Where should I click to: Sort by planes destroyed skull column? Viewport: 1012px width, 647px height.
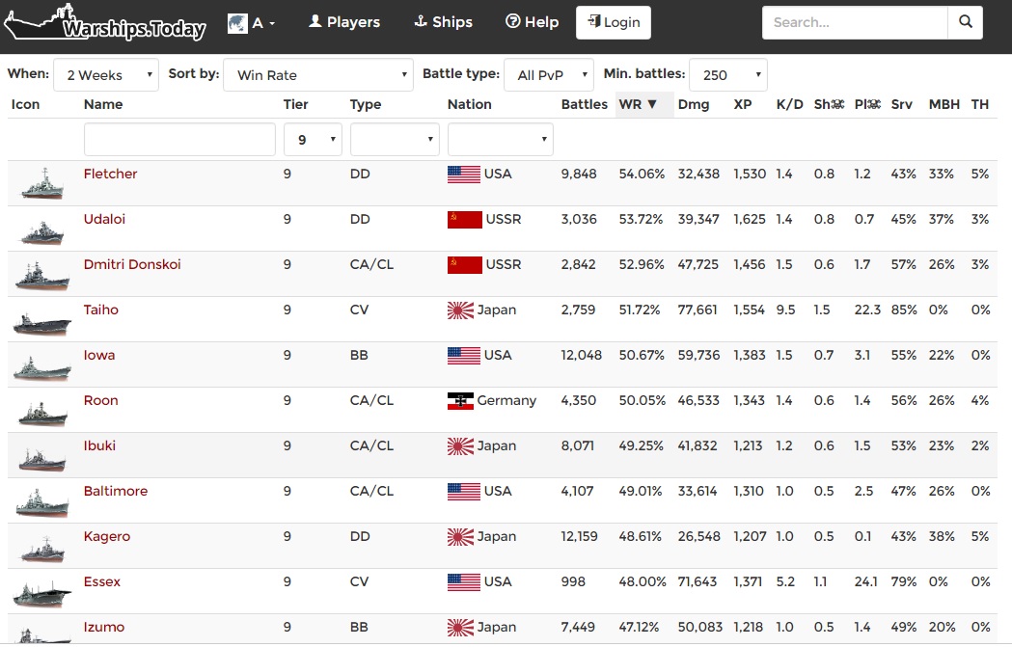867,104
